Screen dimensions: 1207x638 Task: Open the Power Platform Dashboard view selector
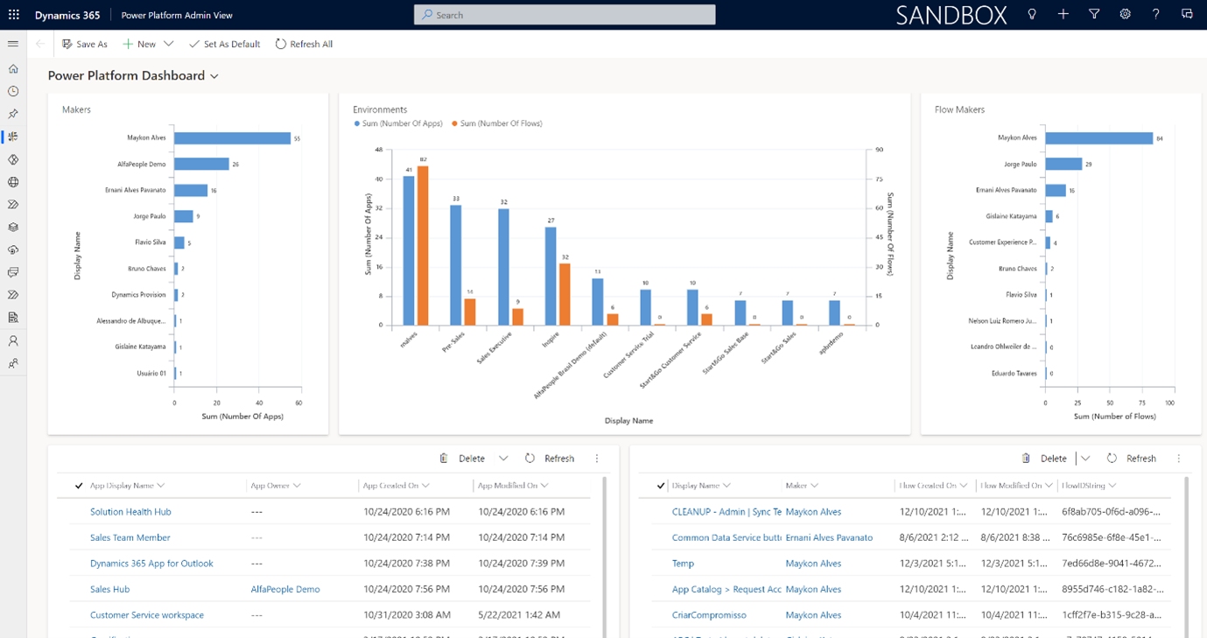214,76
